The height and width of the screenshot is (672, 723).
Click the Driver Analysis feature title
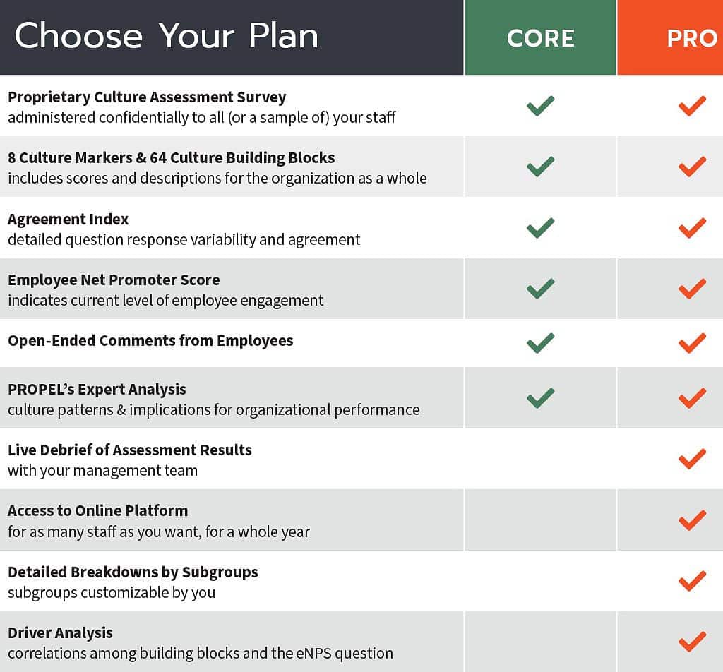click(x=61, y=632)
